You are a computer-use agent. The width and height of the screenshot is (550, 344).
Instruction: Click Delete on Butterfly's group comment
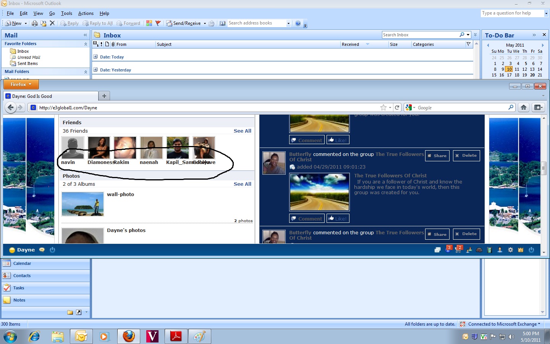(x=466, y=156)
